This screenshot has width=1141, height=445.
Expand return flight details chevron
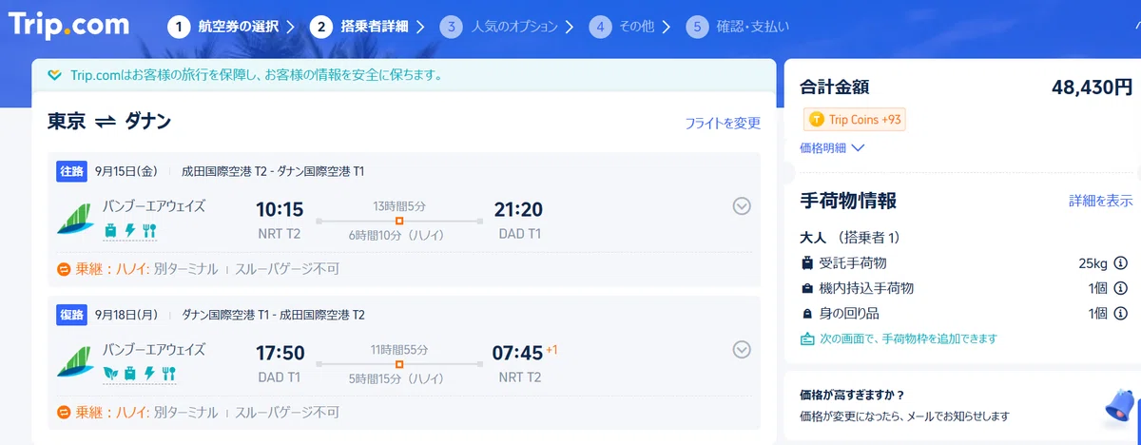coord(743,350)
